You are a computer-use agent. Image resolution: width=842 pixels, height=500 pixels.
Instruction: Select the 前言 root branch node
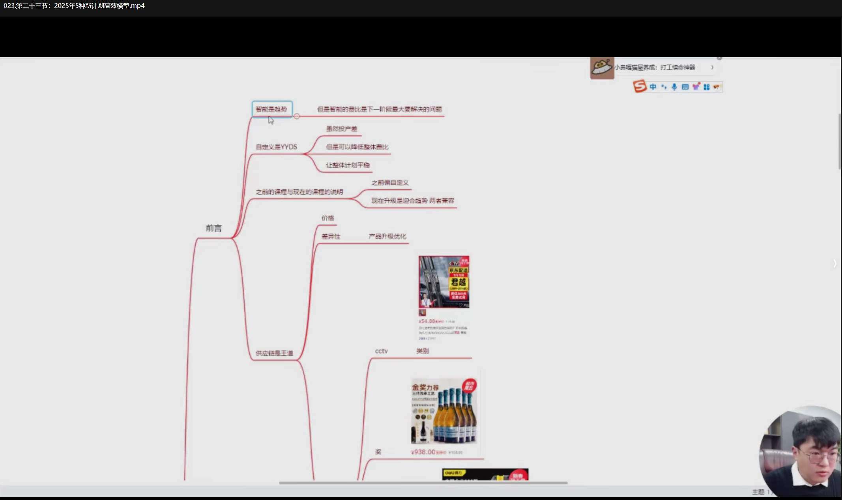pos(213,228)
